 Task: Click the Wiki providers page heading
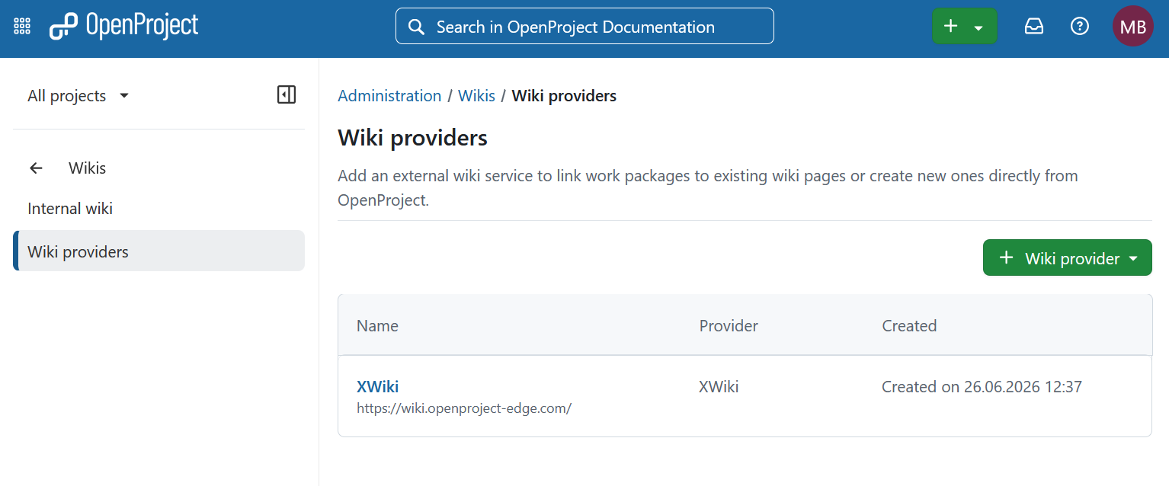(x=412, y=138)
